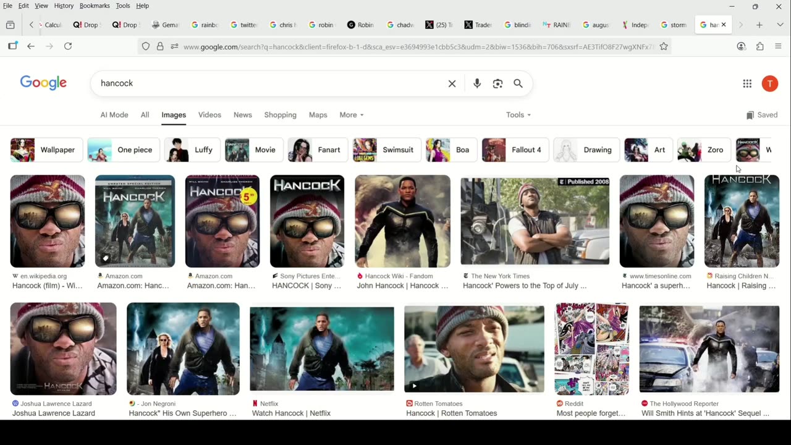Select the Luffy filter chip
The width and height of the screenshot is (791, 445).
pyautogui.click(x=192, y=150)
